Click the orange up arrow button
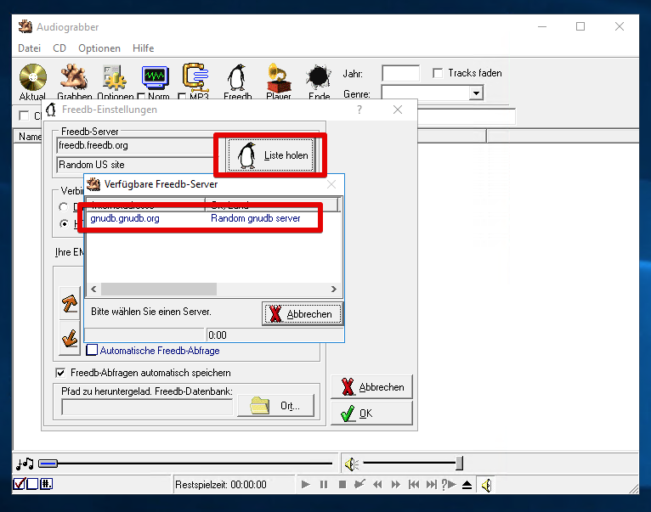The height and width of the screenshot is (512, 651). point(70,303)
